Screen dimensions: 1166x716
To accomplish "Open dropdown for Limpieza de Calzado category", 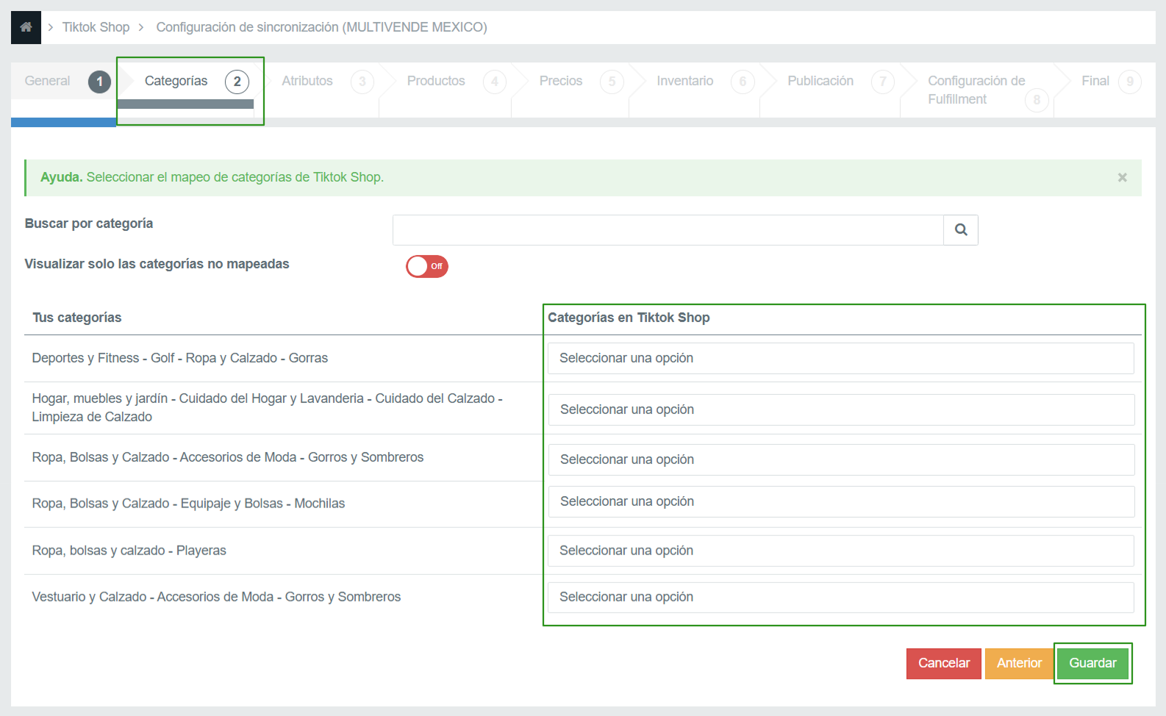I will coord(840,410).
